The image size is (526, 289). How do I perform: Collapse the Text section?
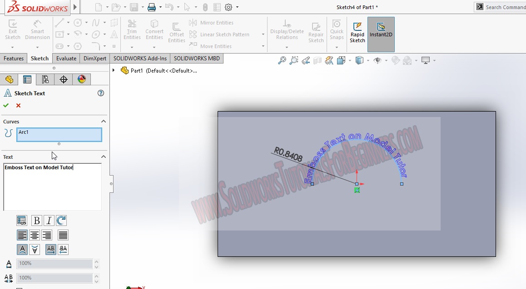pos(103,157)
